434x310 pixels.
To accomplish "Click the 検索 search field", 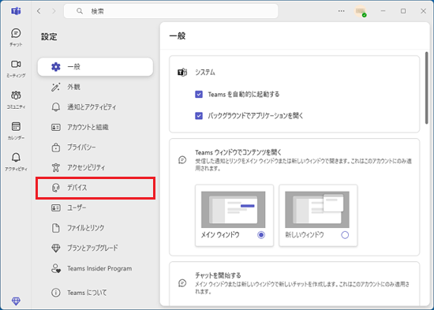I will tap(170, 11).
